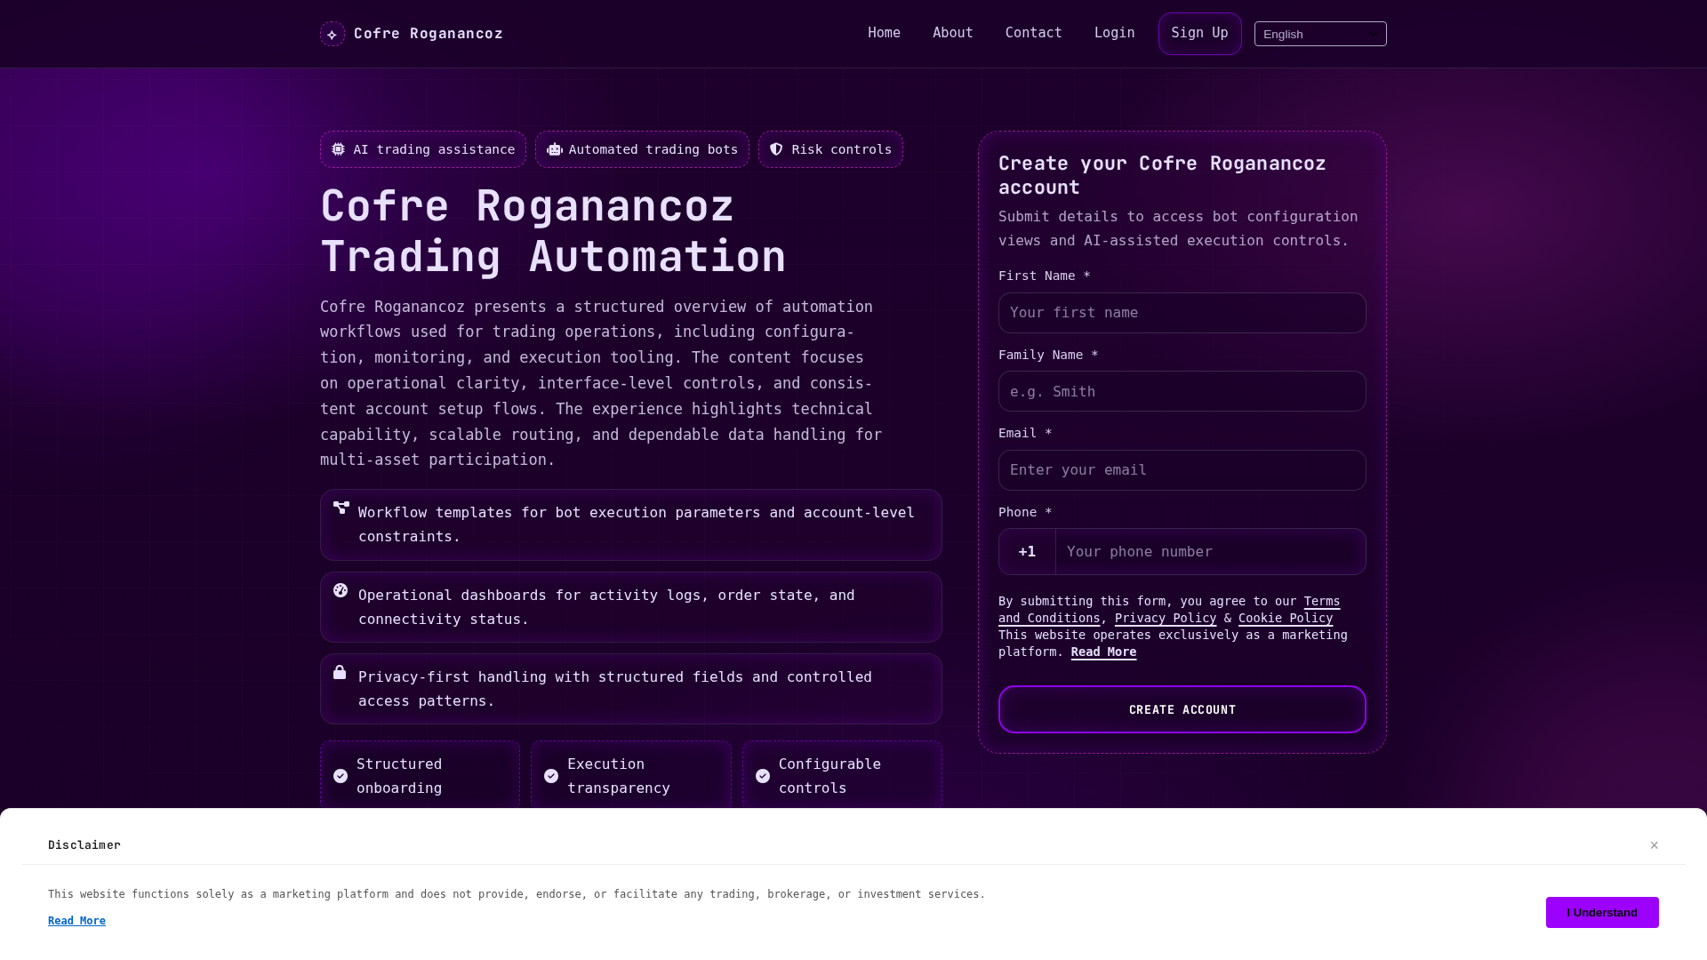This screenshot has height=960, width=1707.
Task: Open the About page
Action: [953, 33]
